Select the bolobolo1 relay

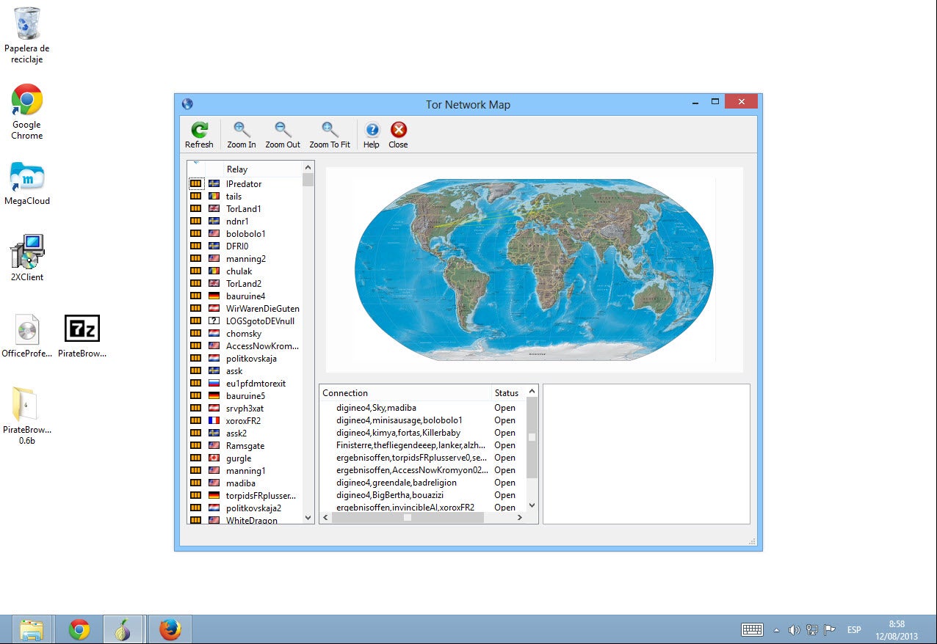pos(246,234)
